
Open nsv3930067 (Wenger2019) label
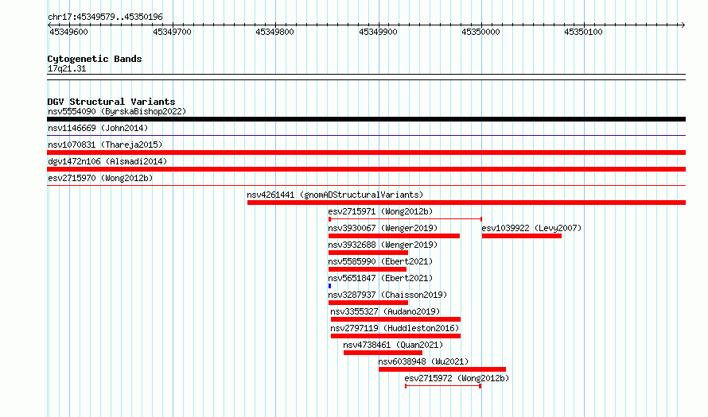[383, 228]
